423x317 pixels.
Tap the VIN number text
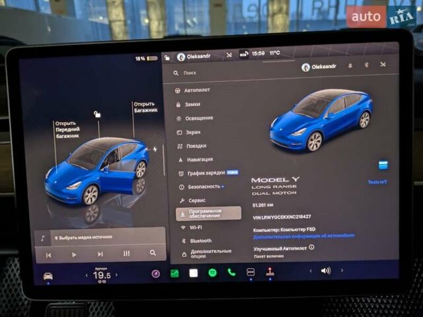[282, 217]
